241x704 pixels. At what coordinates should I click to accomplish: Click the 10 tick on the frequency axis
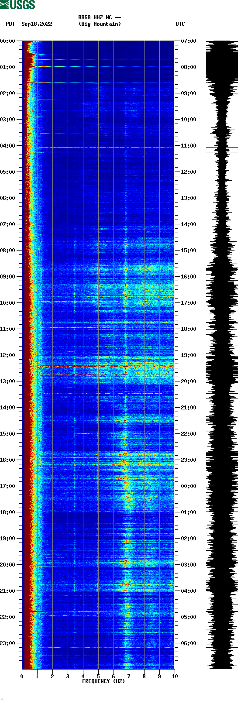(175, 677)
